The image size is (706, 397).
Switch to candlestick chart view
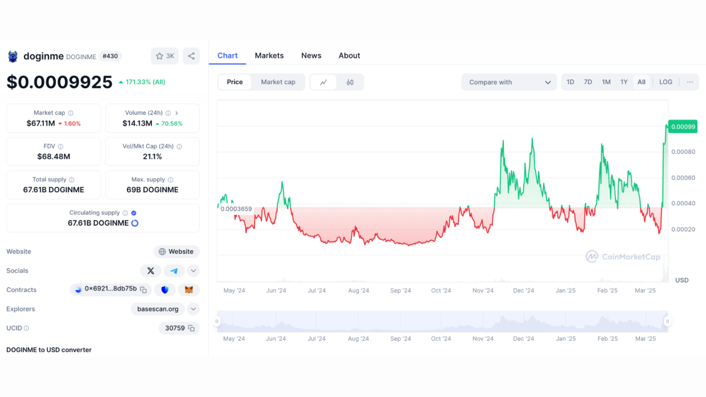point(350,82)
